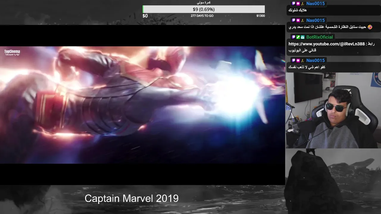This screenshot has width=381, height=214.
Task: Click the robot bot badge beside BotRixOficial
Action: click(302, 37)
